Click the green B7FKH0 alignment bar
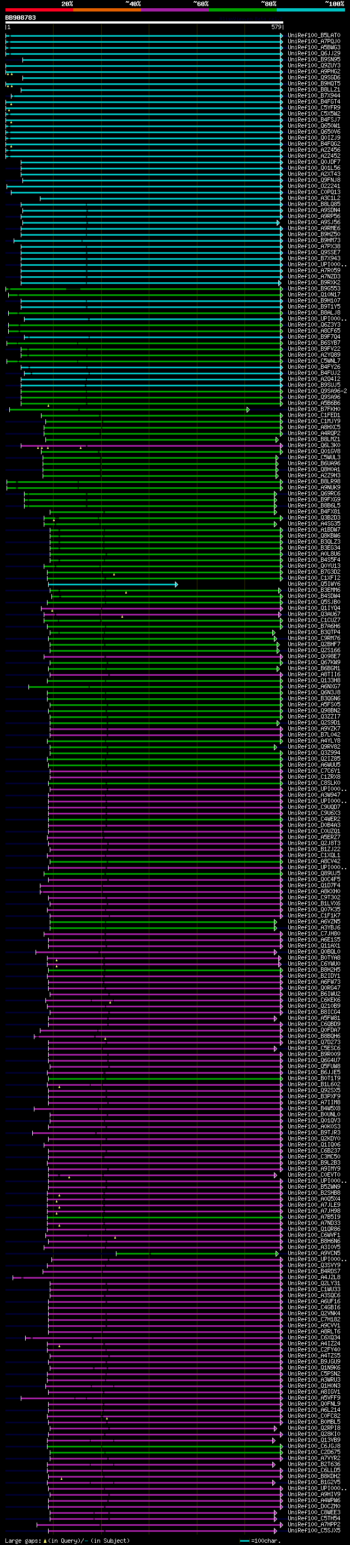The height and width of the screenshot is (1545, 350). tap(129, 409)
